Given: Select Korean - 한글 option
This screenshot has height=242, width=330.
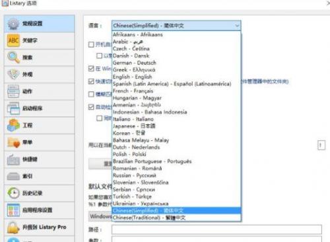Looking at the screenshot, I should click(176, 134).
